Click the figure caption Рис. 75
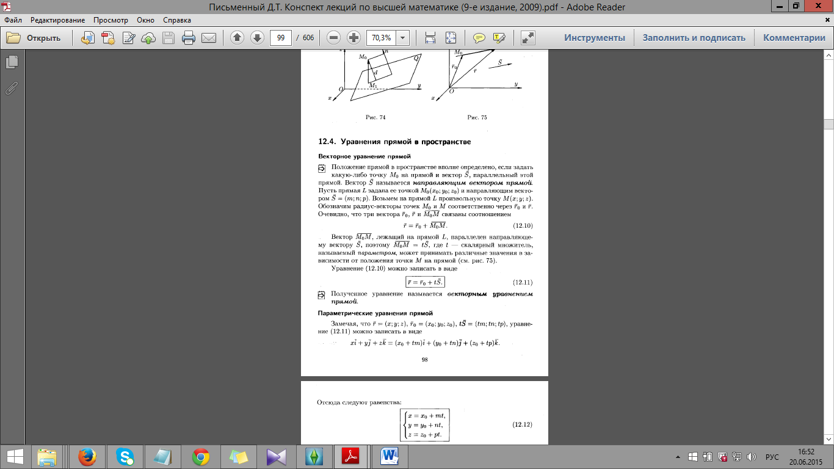This screenshot has height=469, width=834. [477, 117]
